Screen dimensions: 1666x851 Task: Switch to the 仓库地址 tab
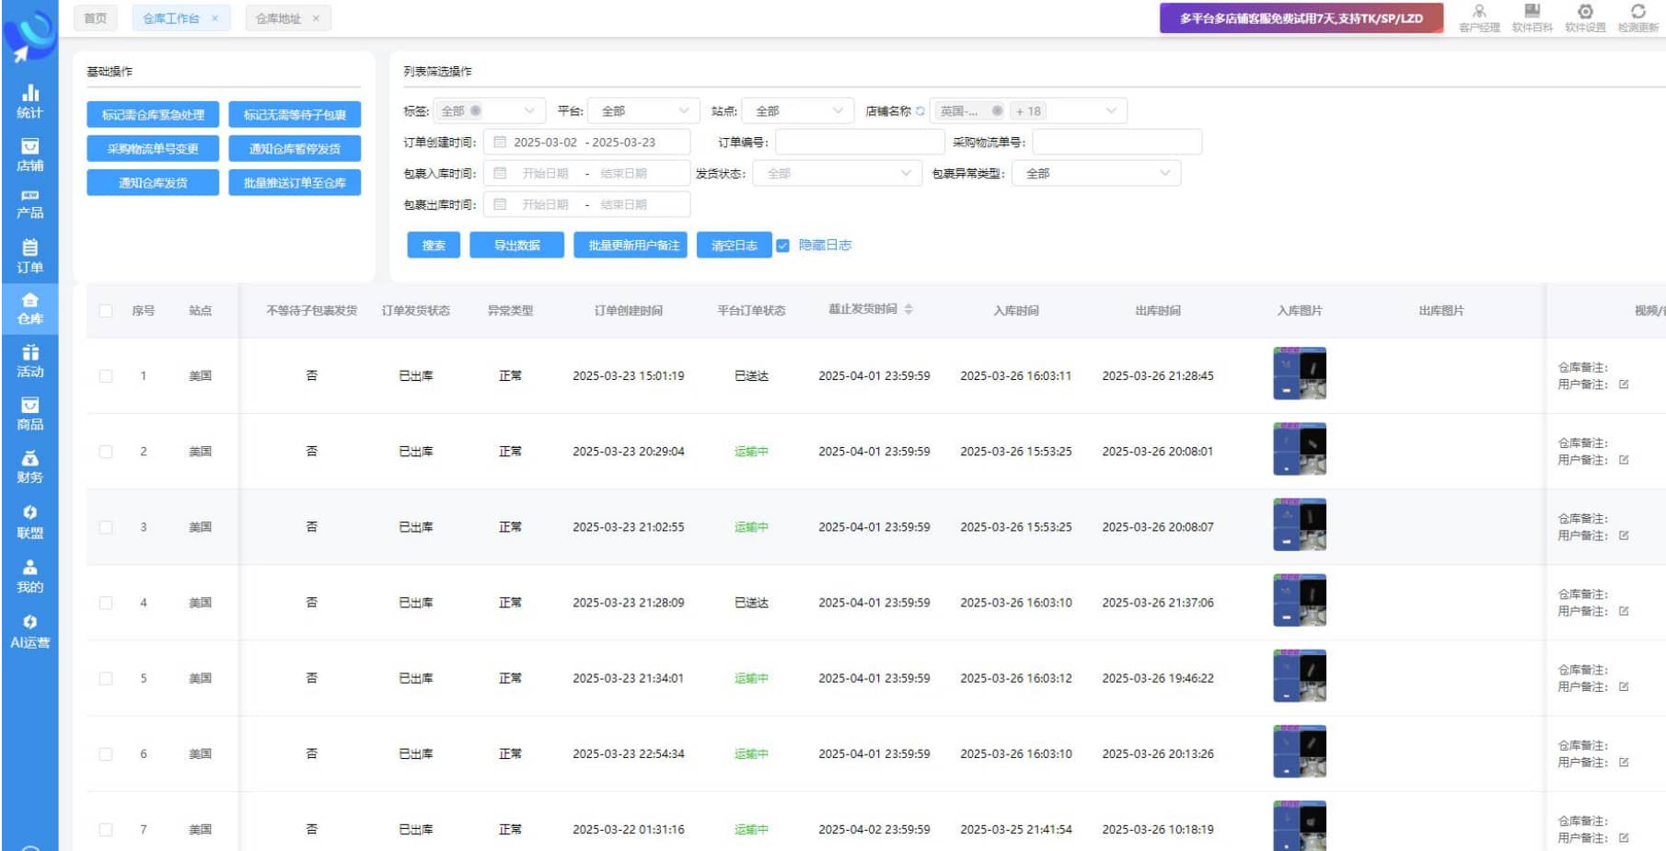point(278,18)
